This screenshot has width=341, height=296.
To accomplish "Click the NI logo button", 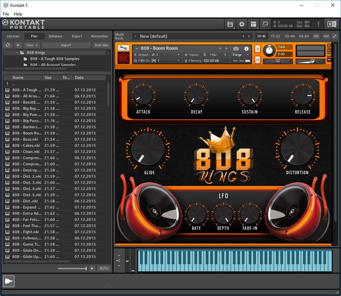I will 332,24.
